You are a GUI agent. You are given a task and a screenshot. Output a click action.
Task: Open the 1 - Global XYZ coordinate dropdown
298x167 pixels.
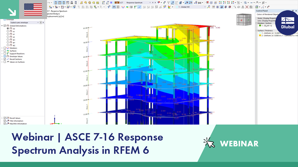point(205,7)
